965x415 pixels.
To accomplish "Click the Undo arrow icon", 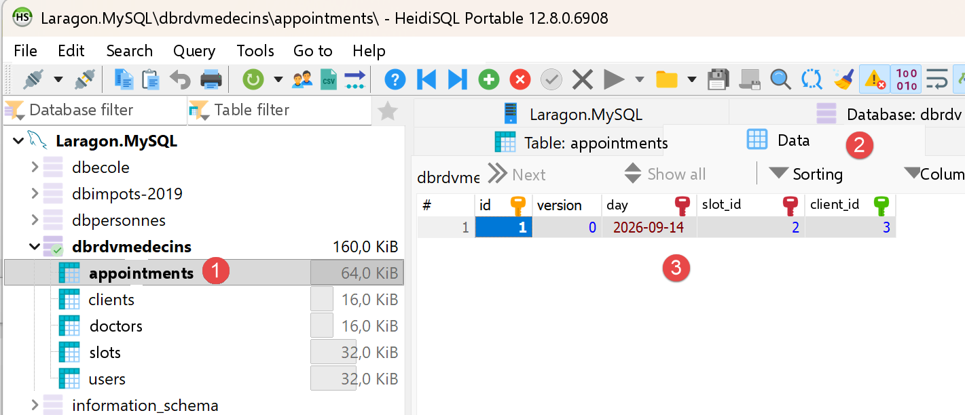I will coord(180,79).
